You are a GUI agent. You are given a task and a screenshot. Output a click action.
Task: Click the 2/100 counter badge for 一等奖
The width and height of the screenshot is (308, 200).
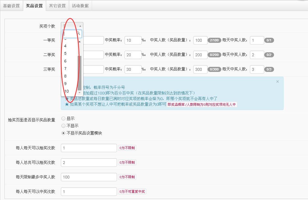[x=215, y=40]
